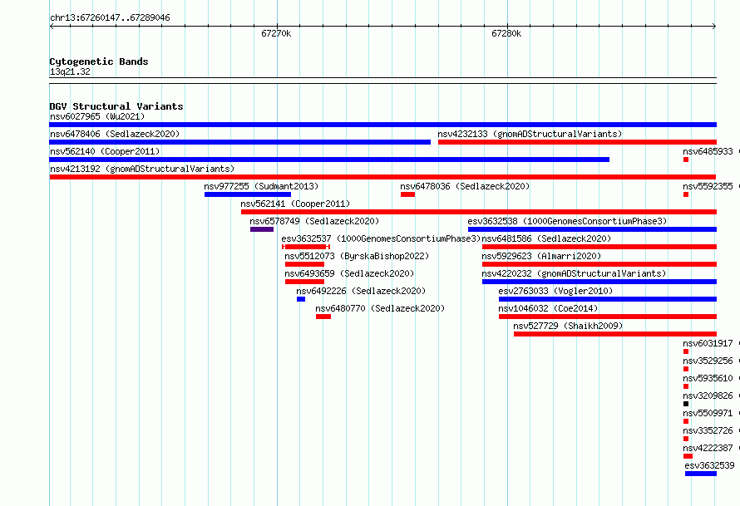Select the nsv6485933 small red marker
The image size is (740, 506).
[686, 160]
